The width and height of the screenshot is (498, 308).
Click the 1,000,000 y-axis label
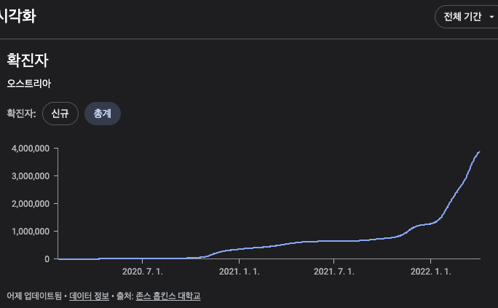31,231
